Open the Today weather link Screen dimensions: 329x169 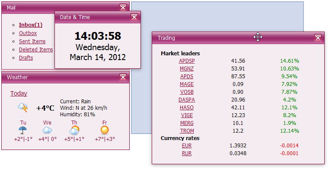click(x=19, y=93)
